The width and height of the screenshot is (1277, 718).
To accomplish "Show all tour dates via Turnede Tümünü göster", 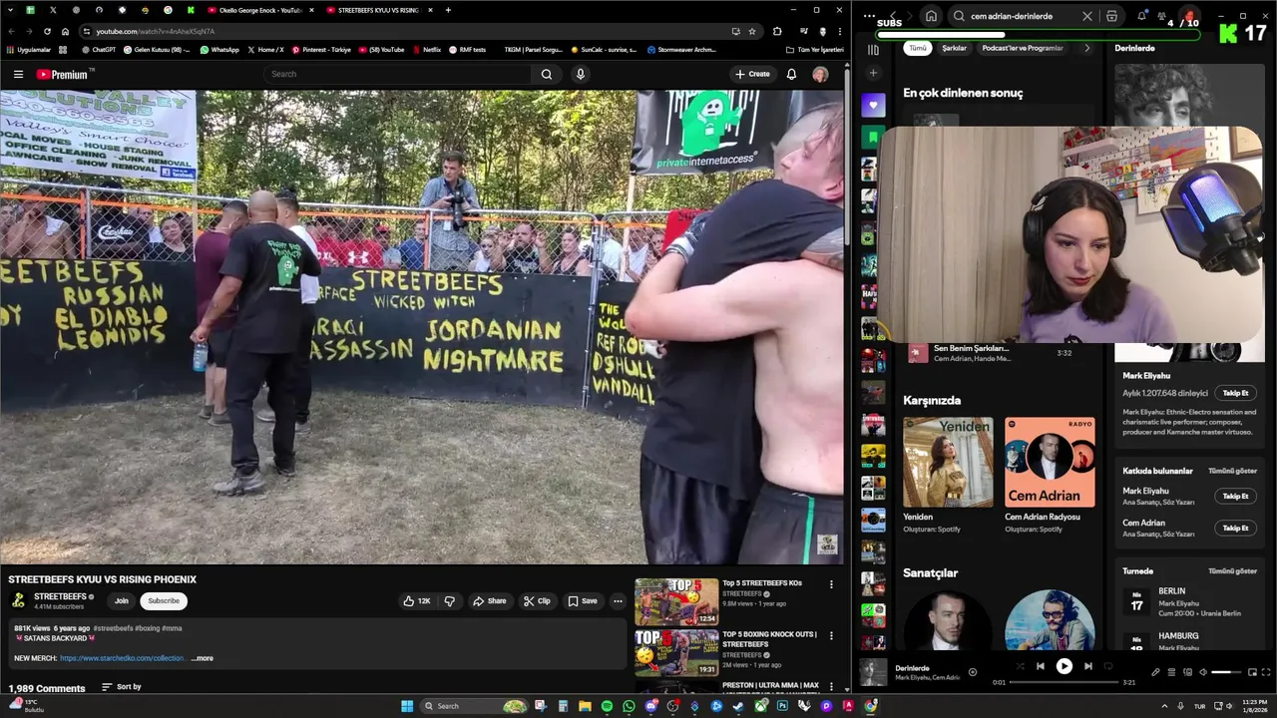I will [x=1232, y=571].
